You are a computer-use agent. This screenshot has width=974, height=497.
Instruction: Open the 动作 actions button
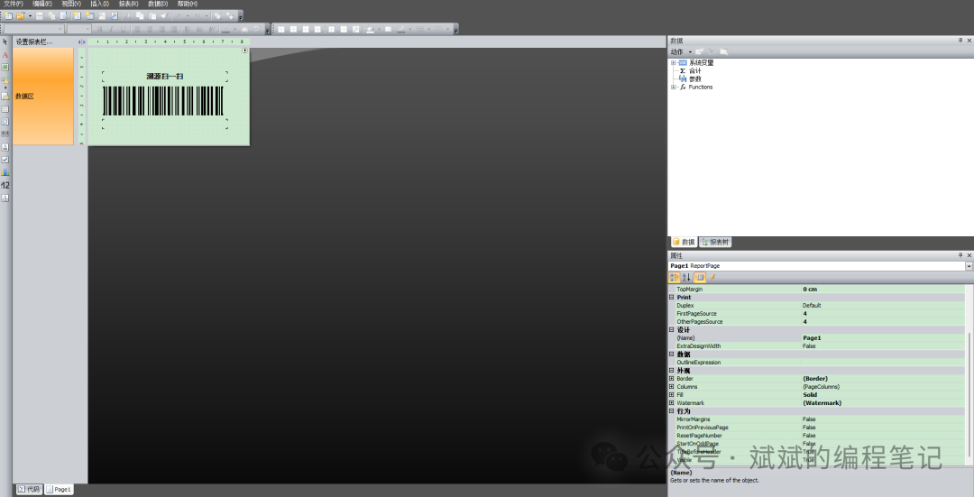coord(679,51)
